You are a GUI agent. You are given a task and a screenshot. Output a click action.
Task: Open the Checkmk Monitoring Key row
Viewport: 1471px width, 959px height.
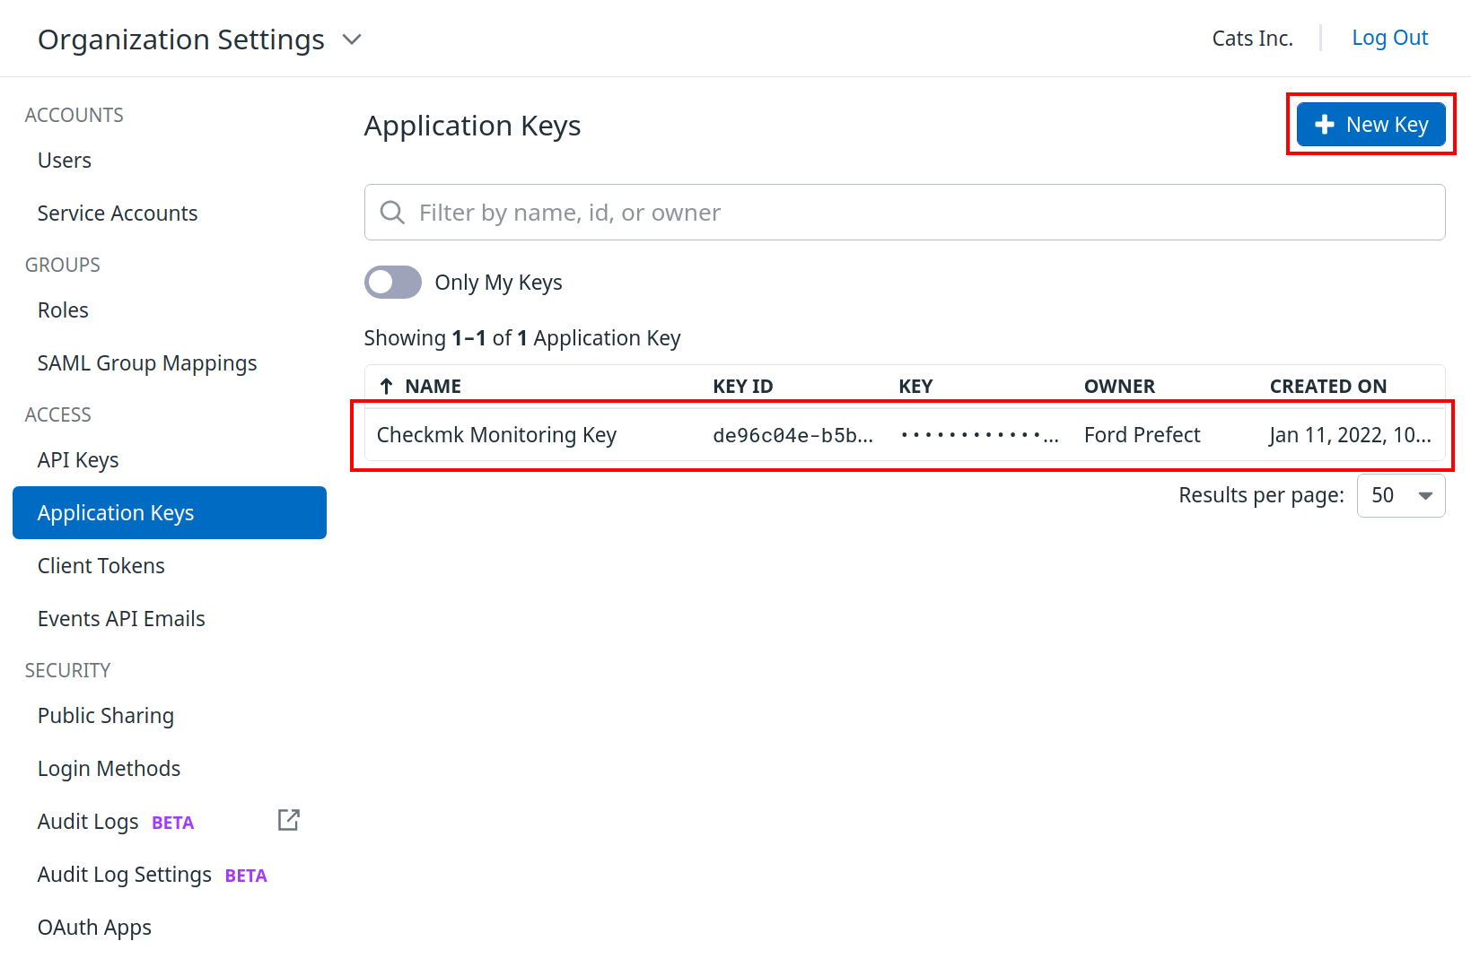click(x=496, y=435)
